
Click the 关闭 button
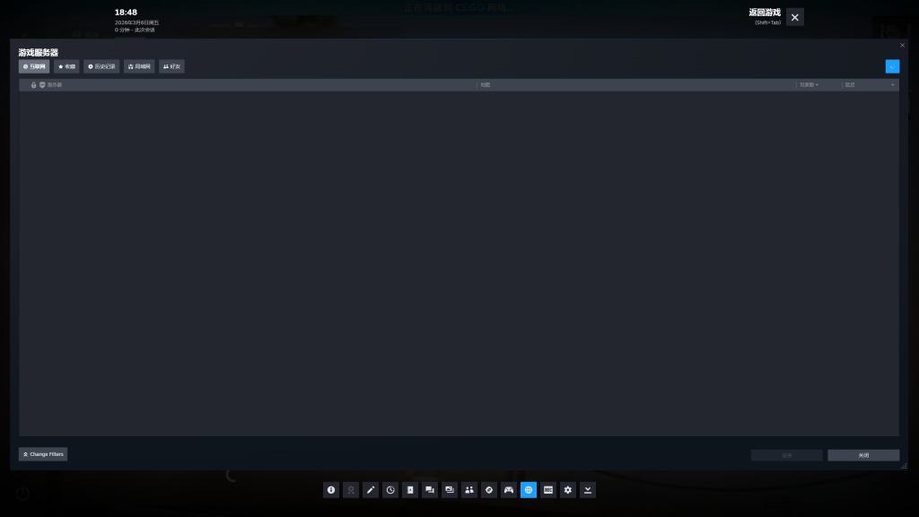point(863,455)
